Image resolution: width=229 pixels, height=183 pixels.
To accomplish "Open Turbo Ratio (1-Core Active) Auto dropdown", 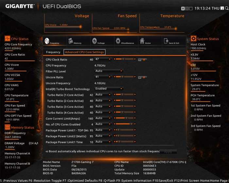I will 103,94.
